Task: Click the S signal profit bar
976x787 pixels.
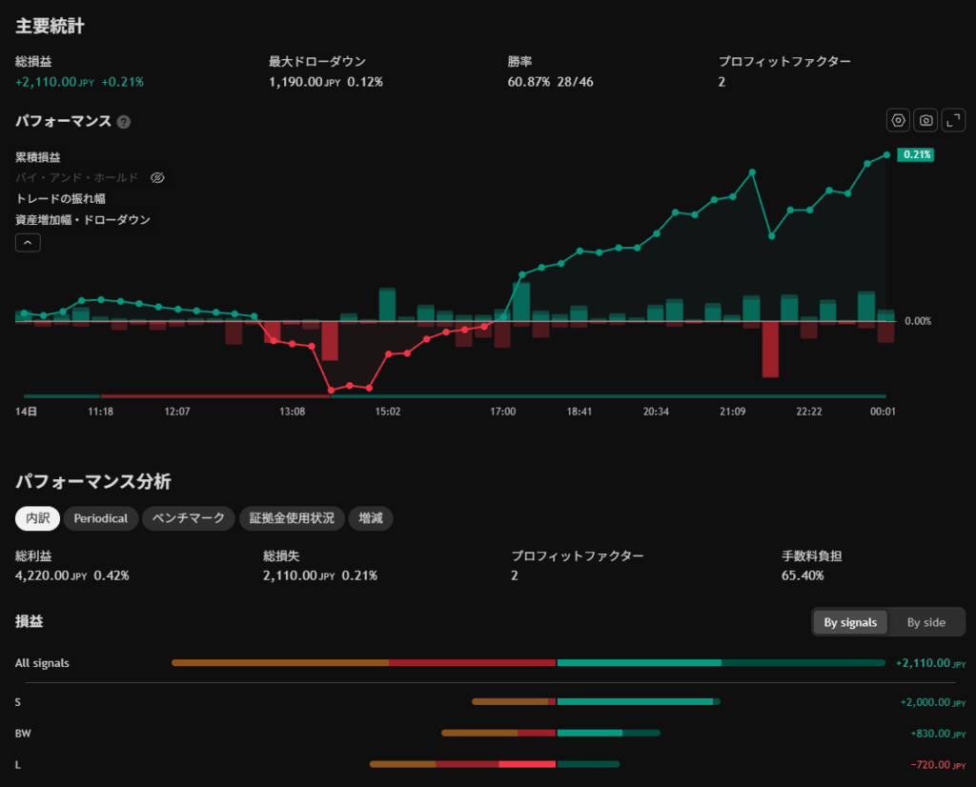Action: [639, 702]
